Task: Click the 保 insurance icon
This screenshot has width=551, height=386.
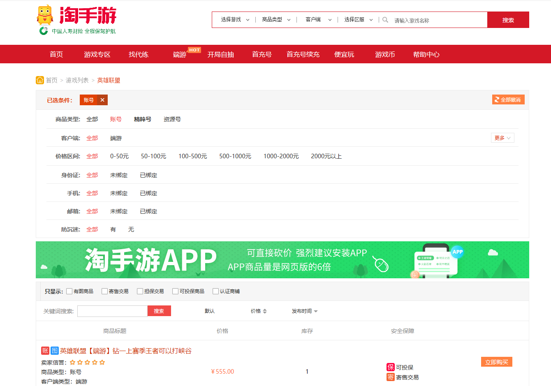Action: tap(391, 367)
